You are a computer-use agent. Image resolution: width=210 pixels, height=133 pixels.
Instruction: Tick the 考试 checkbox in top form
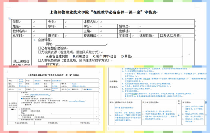tap(162, 35)
